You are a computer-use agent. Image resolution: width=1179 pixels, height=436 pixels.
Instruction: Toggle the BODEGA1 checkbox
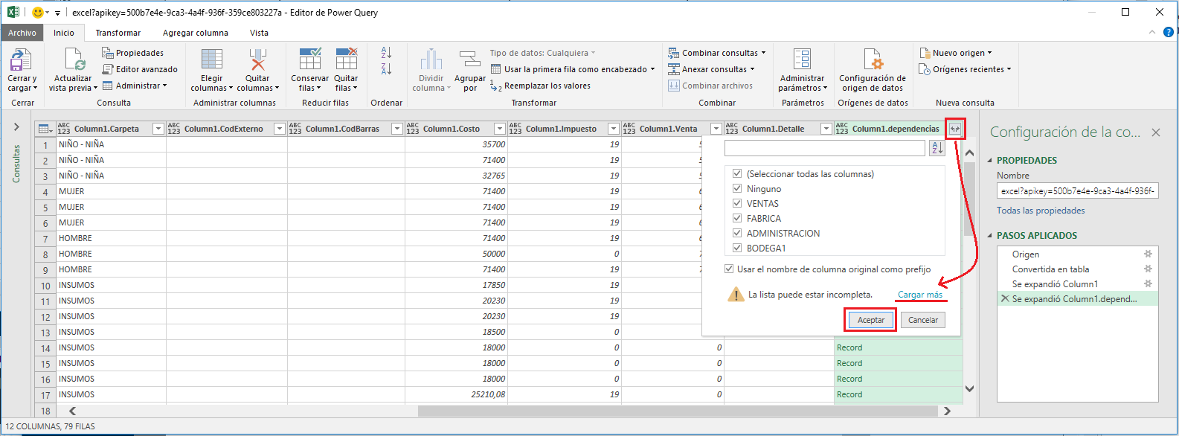[x=737, y=248]
